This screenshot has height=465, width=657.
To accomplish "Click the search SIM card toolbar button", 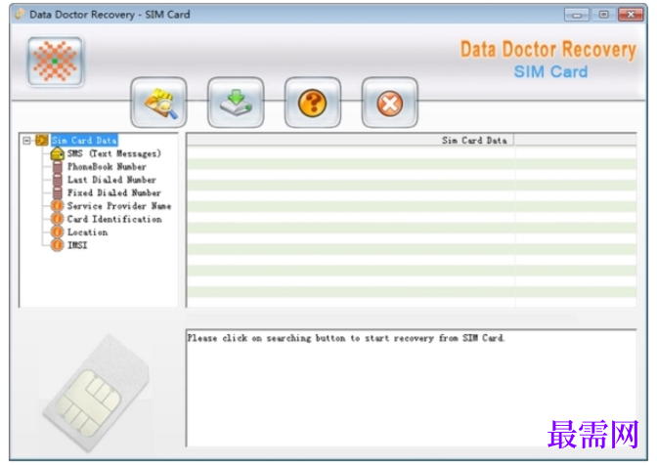I will (x=158, y=103).
